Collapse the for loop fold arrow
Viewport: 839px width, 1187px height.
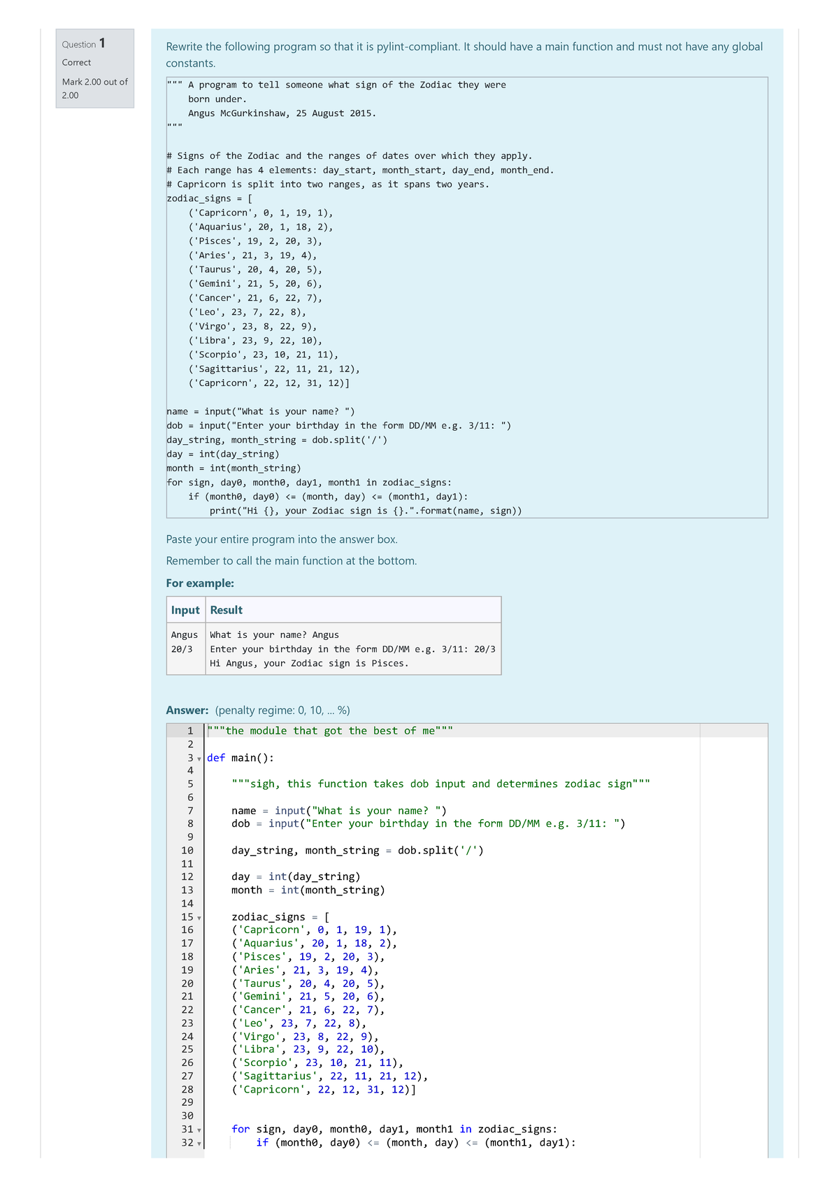pos(199,1130)
